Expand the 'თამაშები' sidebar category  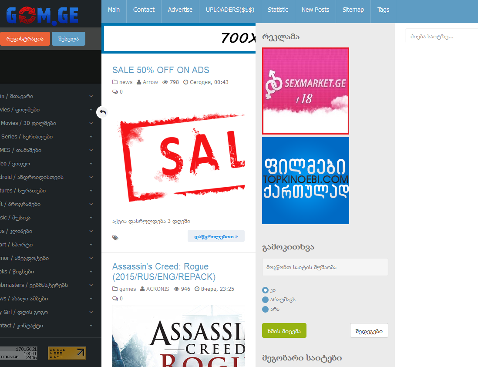(x=91, y=150)
